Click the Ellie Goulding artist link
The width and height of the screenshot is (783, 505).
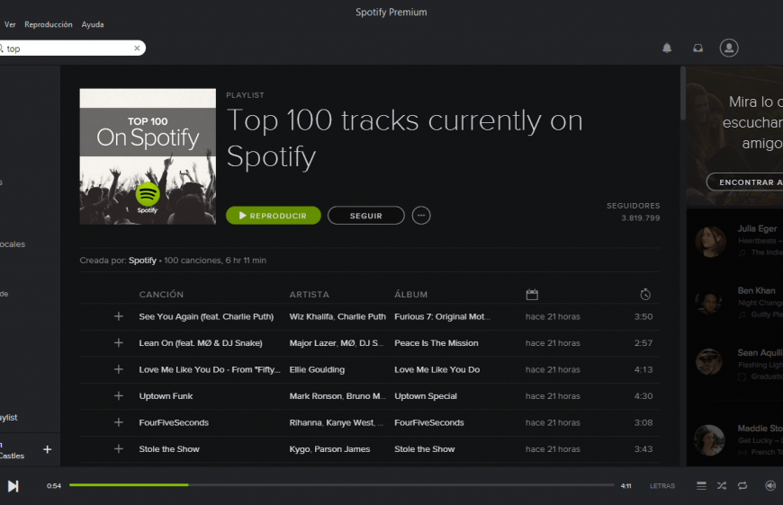317,369
